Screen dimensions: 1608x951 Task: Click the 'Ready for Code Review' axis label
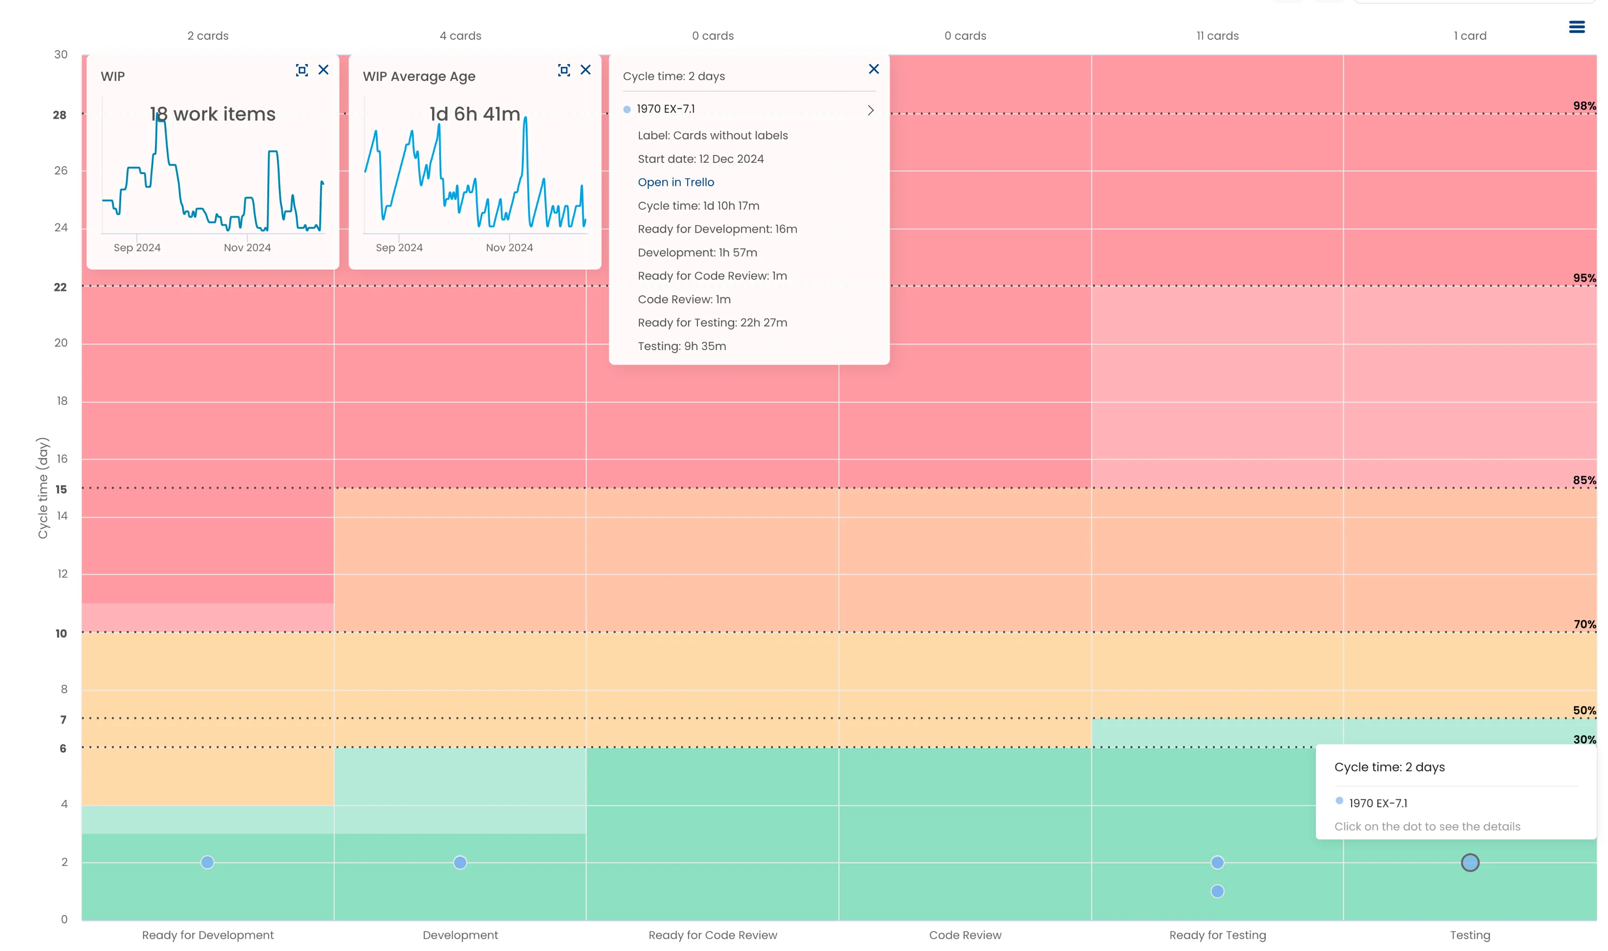pyautogui.click(x=712, y=935)
